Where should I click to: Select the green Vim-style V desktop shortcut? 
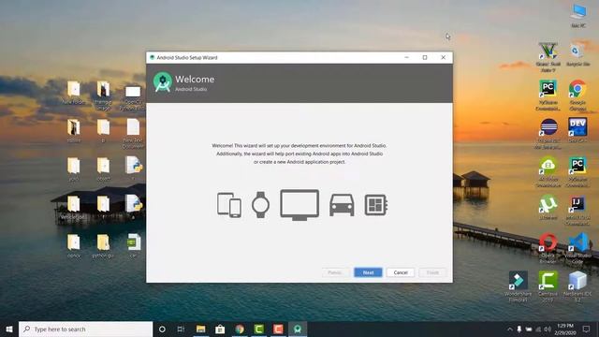[548, 56]
